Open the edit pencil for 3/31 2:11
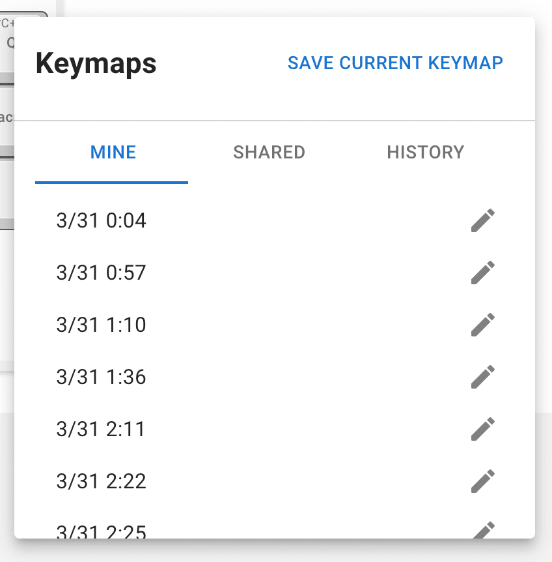The image size is (552, 562). point(483,429)
